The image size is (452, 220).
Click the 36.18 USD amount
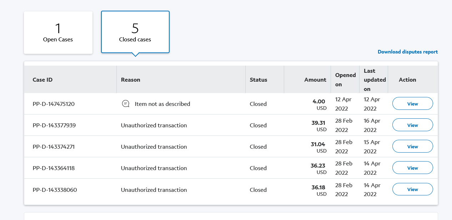coord(319,190)
